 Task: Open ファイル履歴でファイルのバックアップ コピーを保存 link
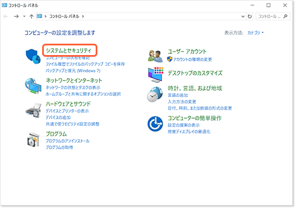(x=85, y=64)
